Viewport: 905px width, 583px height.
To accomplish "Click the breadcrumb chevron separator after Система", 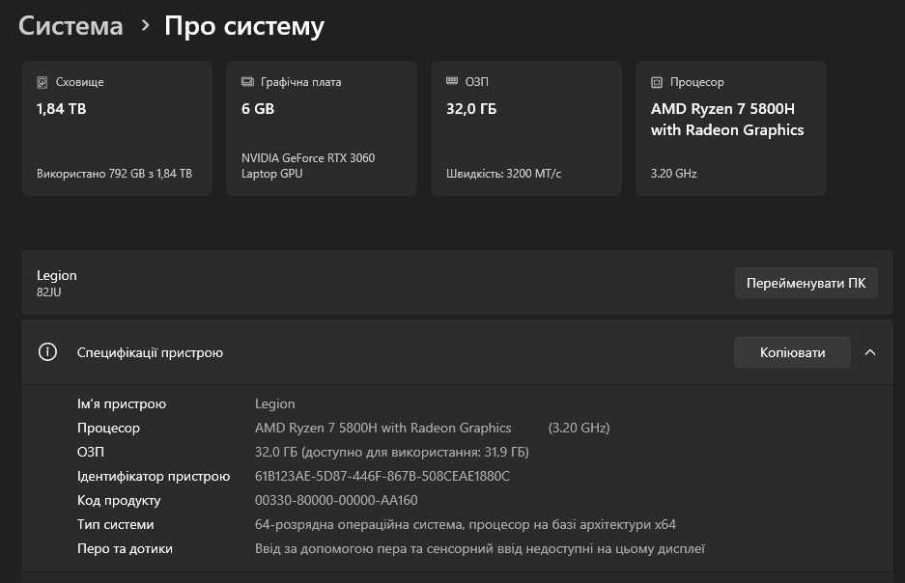I will click(146, 25).
